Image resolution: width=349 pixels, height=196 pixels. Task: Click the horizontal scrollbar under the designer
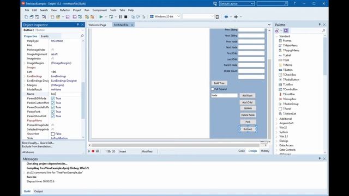176,145
